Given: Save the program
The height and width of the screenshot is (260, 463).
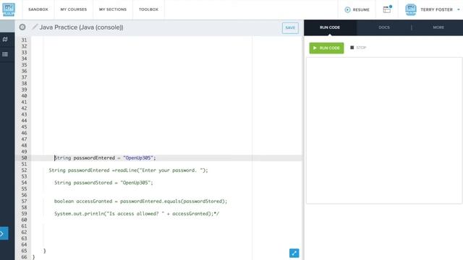Looking at the screenshot, I should (x=290, y=27).
